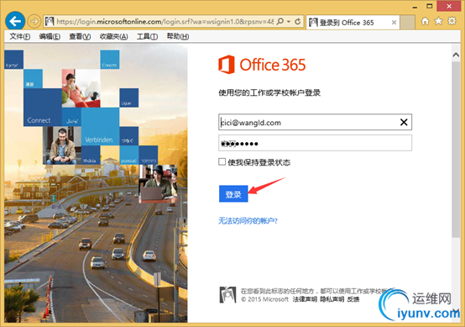Click the Connect tile on the illustration

tap(43, 108)
